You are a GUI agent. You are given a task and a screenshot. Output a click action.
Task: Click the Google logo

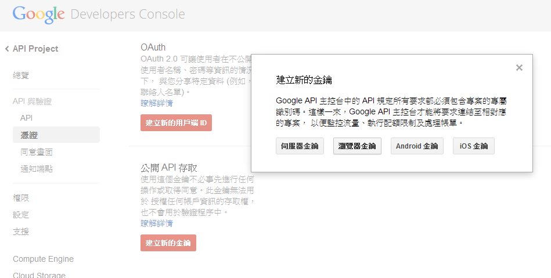[x=39, y=15]
